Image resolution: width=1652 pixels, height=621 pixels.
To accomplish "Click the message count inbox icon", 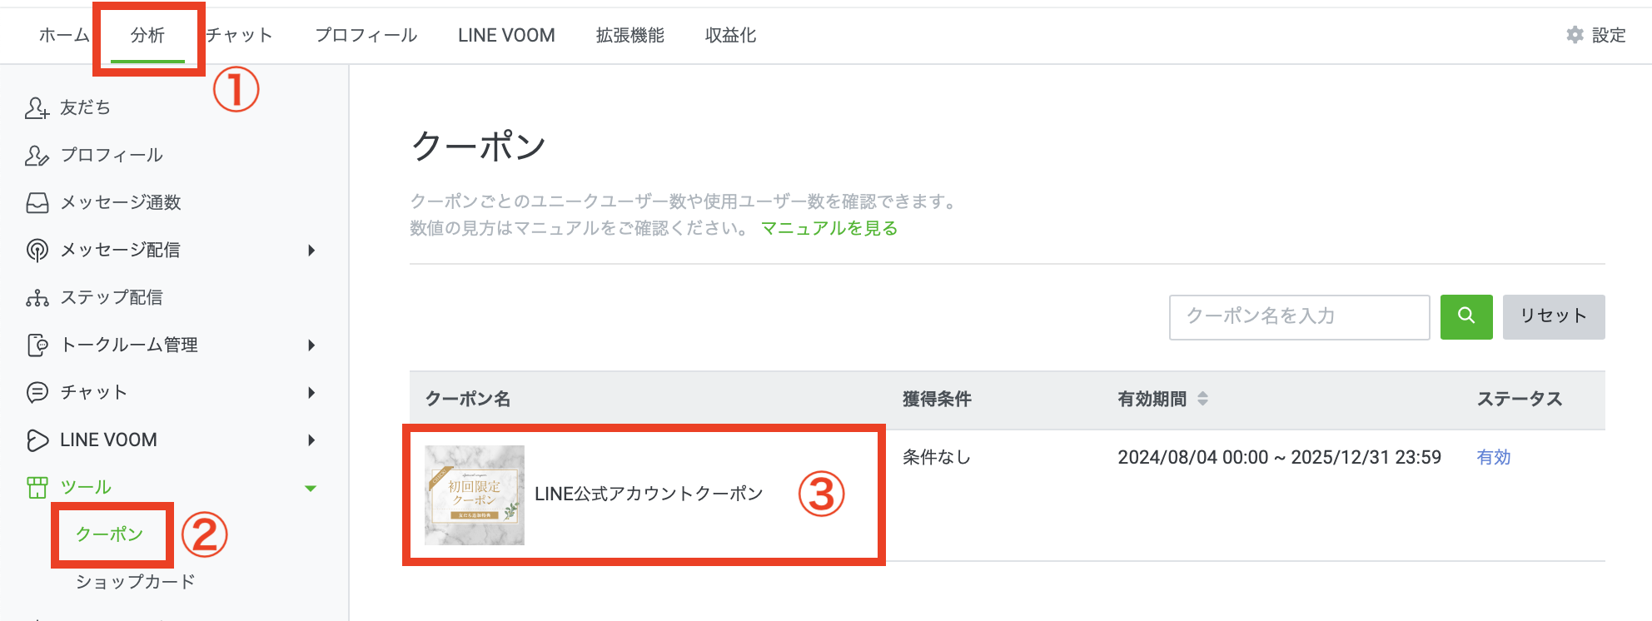I will 37,203.
